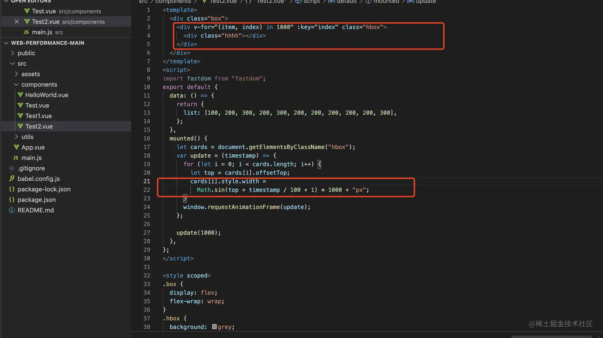Close the Test2.vue open editor
The height and width of the screenshot is (338, 603).
pos(16,21)
